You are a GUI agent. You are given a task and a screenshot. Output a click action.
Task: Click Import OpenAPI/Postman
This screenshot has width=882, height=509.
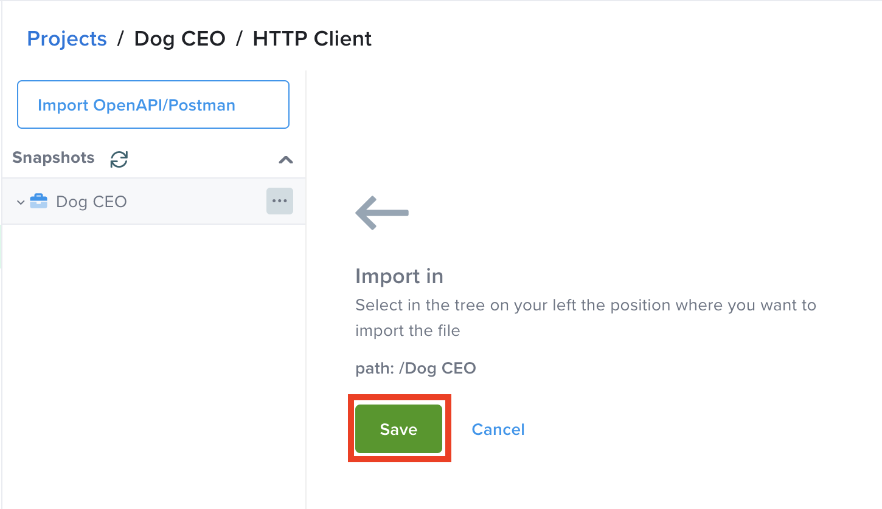(153, 104)
